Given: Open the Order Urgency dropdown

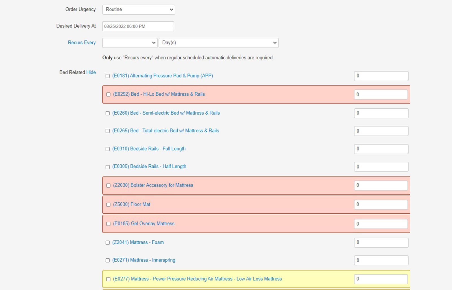Looking at the screenshot, I should (138, 10).
